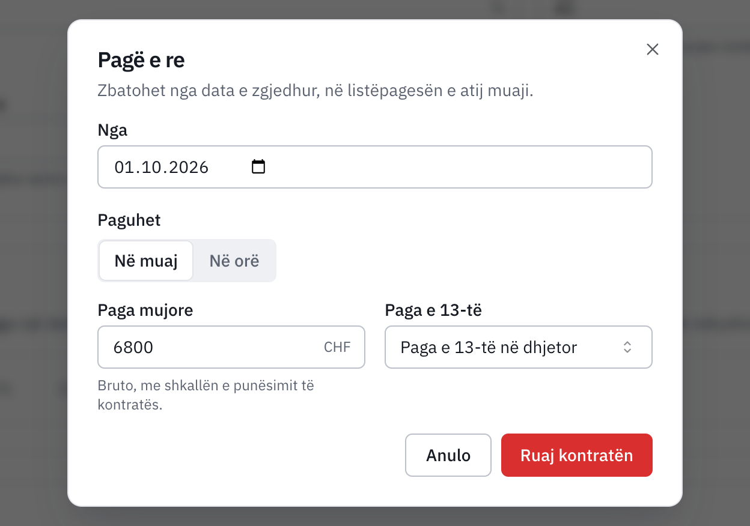Switch to Në orë payment
The width and height of the screenshot is (750, 526).
click(234, 261)
